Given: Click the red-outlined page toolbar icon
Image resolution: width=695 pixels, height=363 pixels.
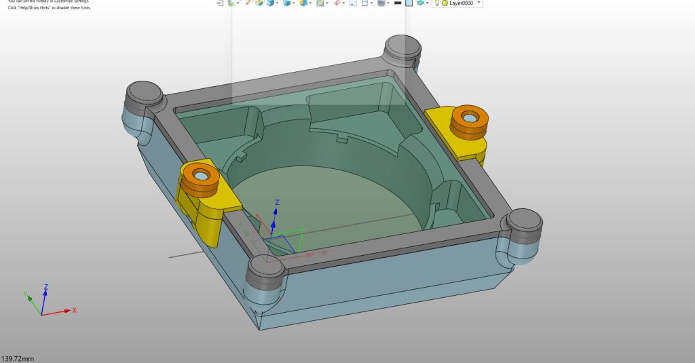Looking at the screenshot, I should [364, 3].
